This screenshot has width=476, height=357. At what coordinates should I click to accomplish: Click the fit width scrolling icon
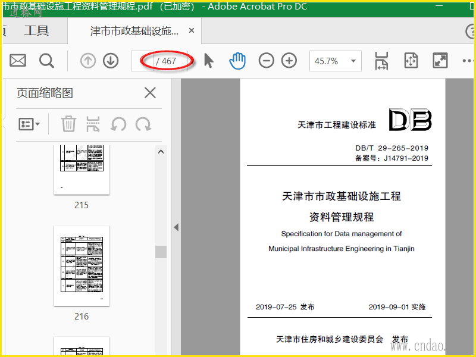(x=381, y=61)
